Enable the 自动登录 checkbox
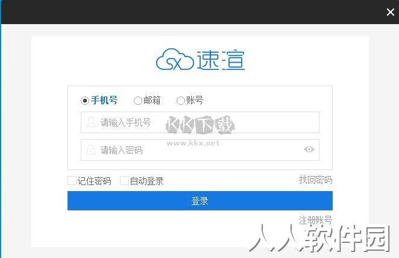Image resolution: width=399 pixels, height=258 pixels. pos(124,181)
